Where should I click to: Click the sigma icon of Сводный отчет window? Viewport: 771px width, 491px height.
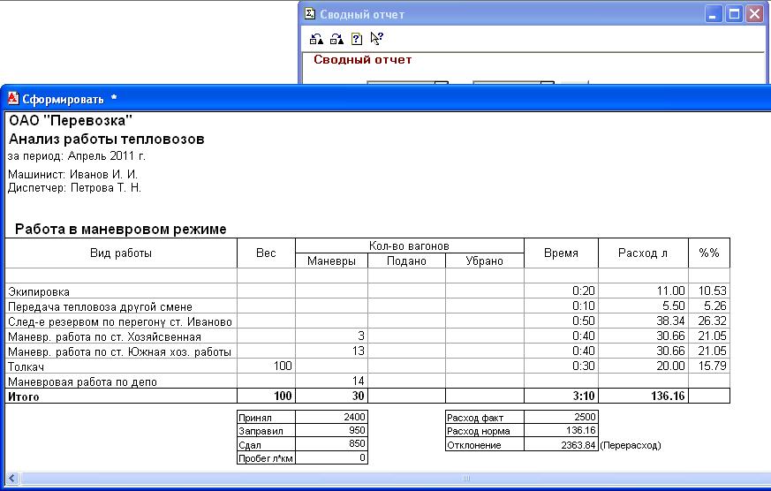click(310, 14)
